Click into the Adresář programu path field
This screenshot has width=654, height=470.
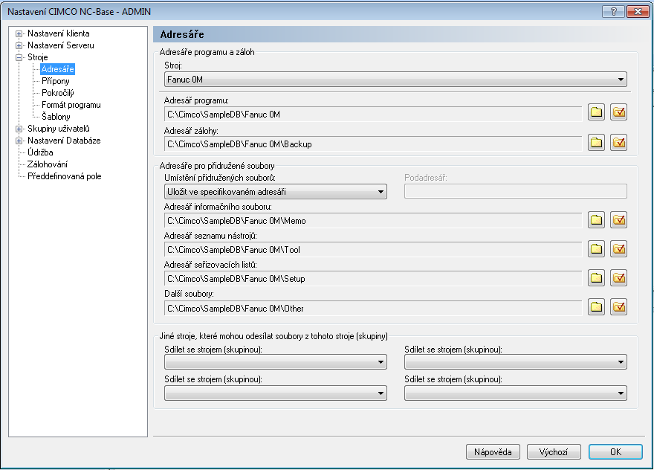(x=373, y=115)
